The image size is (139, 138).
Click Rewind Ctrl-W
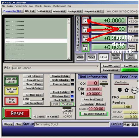click(60, 76)
